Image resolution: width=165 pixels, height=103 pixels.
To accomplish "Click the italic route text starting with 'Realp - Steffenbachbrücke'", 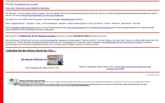I will tap(73, 23).
